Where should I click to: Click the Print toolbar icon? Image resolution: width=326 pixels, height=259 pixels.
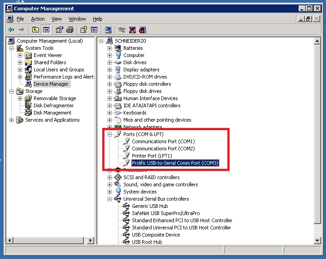point(70,30)
